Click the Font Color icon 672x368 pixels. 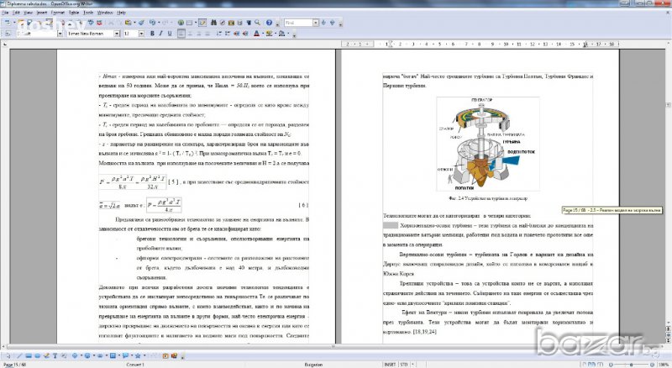coord(254,34)
